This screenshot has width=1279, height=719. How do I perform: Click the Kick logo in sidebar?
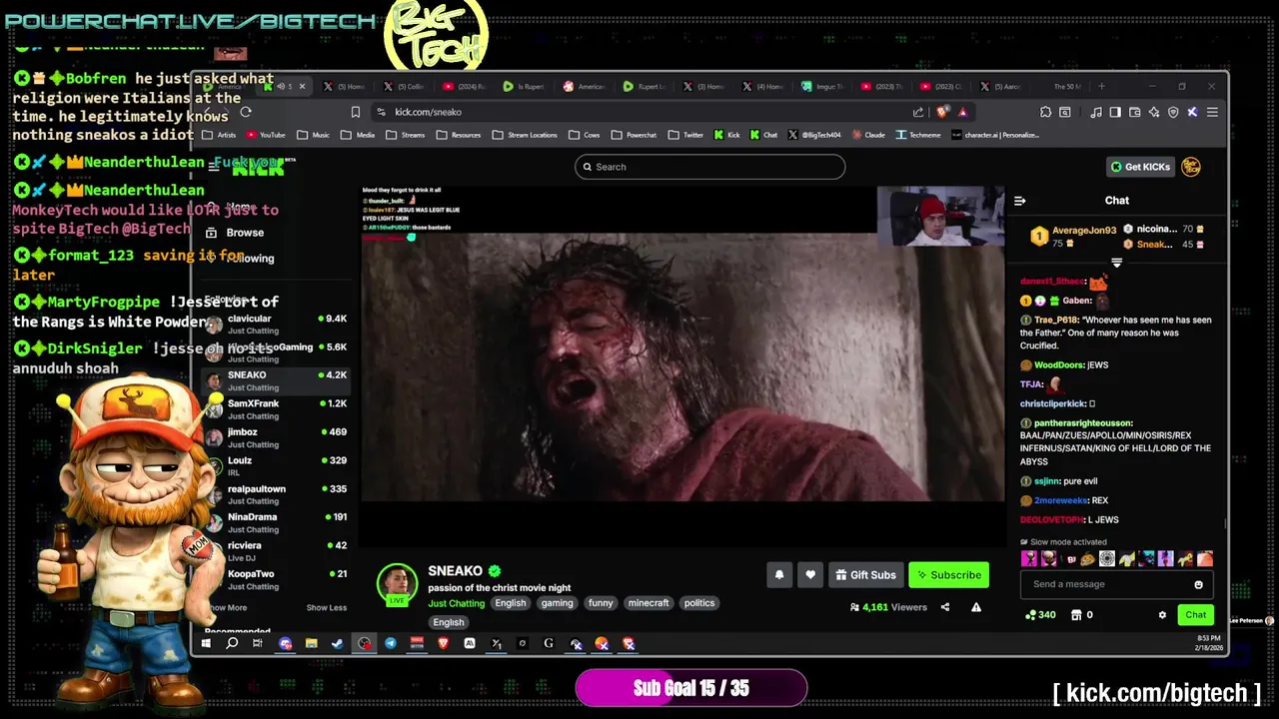click(259, 168)
